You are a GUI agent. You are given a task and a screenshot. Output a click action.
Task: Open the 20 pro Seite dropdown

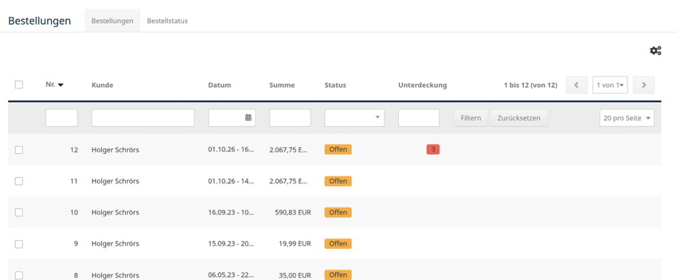627,118
